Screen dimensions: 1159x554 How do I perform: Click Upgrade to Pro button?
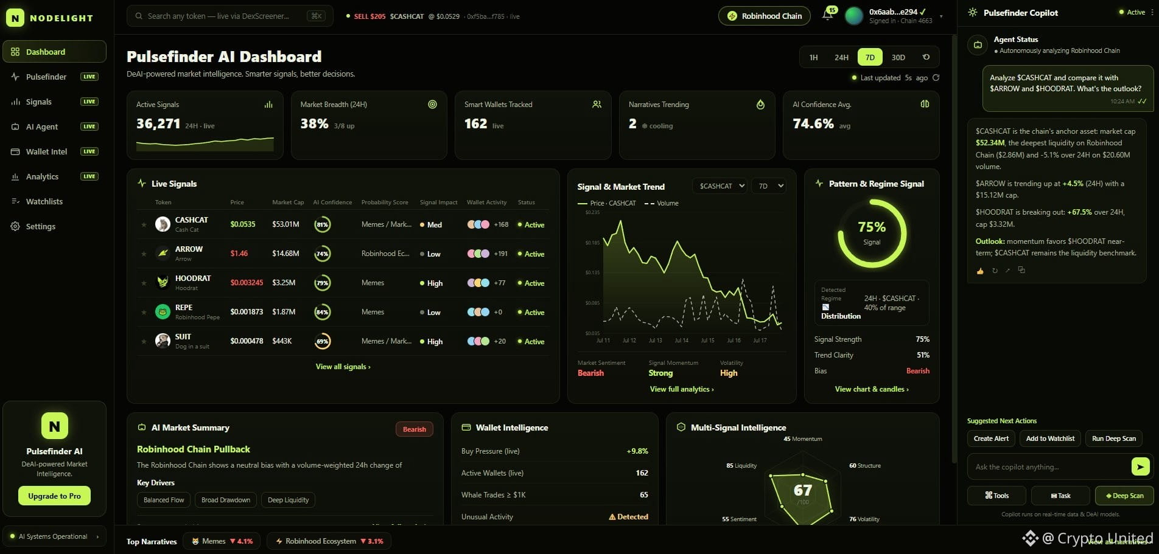[54, 496]
